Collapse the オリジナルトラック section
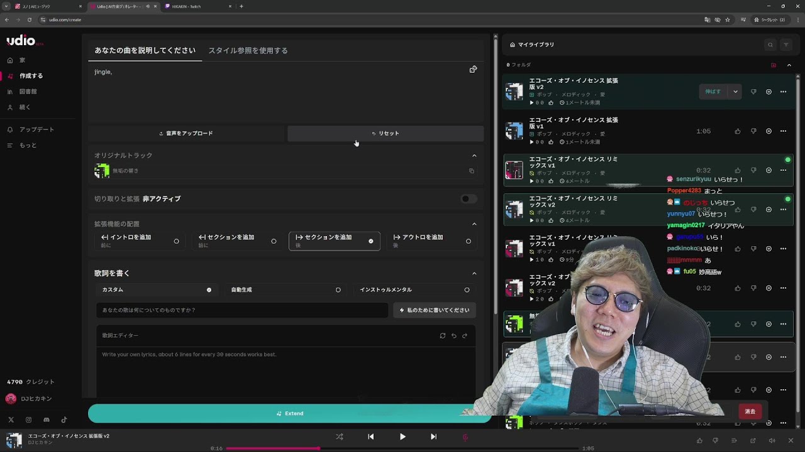805x452 pixels. (474, 156)
